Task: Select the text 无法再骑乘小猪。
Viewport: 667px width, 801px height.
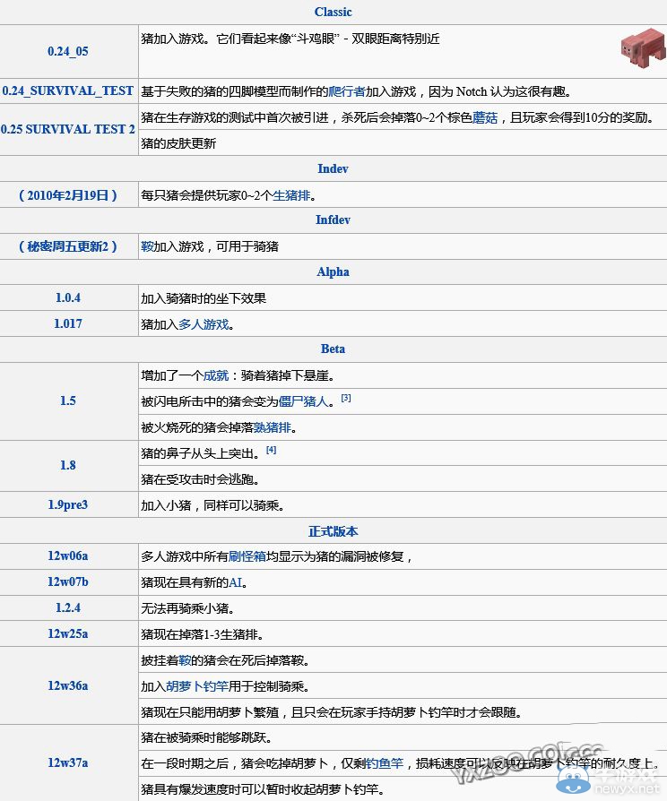Action: pos(187,608)
